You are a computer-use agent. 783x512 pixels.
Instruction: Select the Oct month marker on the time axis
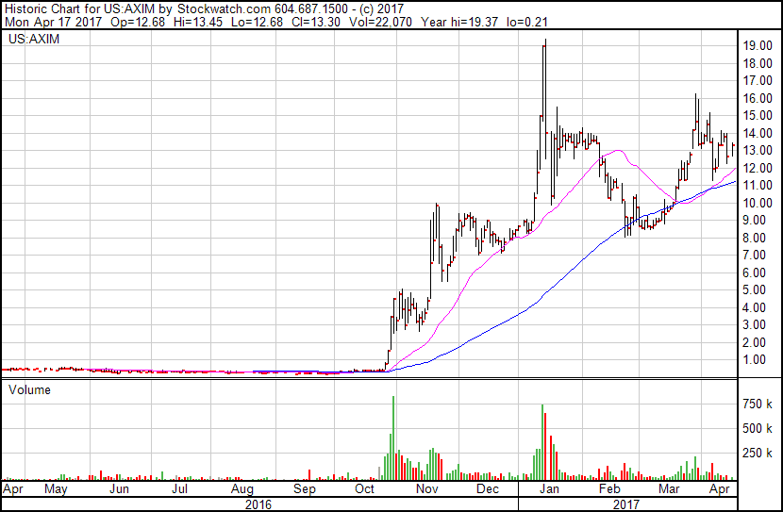(364, 490)
